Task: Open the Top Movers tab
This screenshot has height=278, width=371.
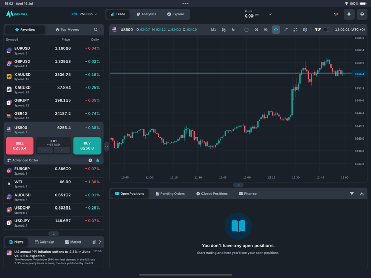Action: [67, 30]
